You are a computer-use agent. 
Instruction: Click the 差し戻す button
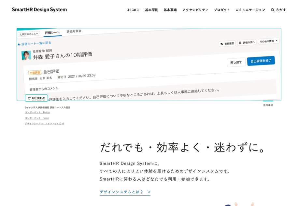(236, 62)
